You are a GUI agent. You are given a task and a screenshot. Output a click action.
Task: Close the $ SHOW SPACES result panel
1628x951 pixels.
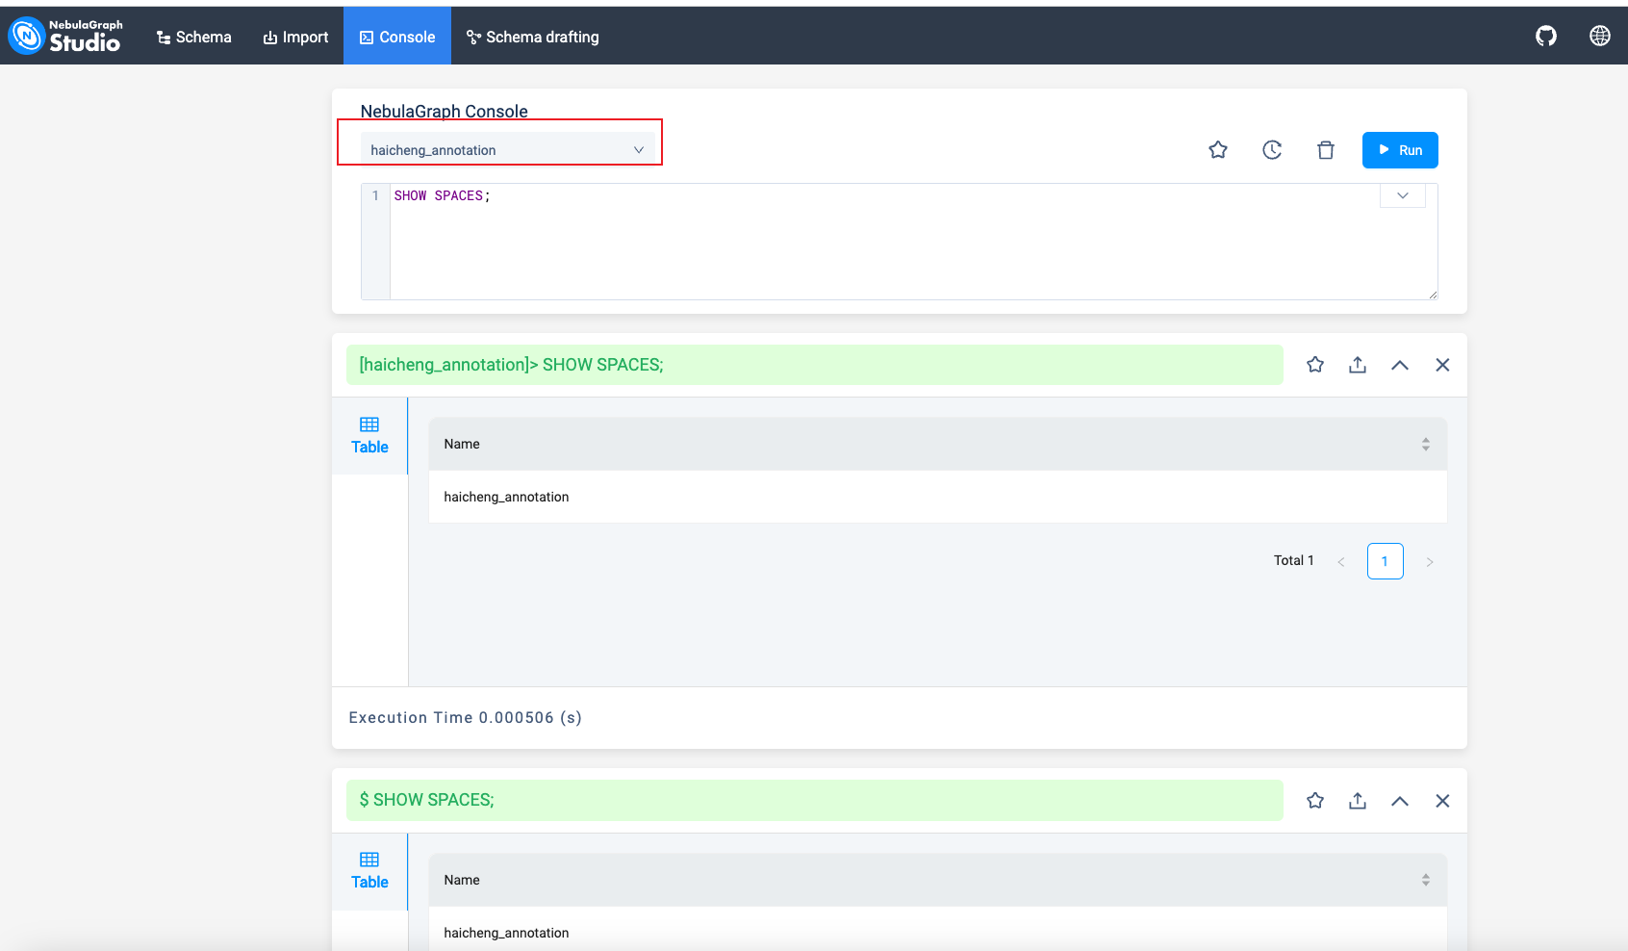pos(1442,801)
